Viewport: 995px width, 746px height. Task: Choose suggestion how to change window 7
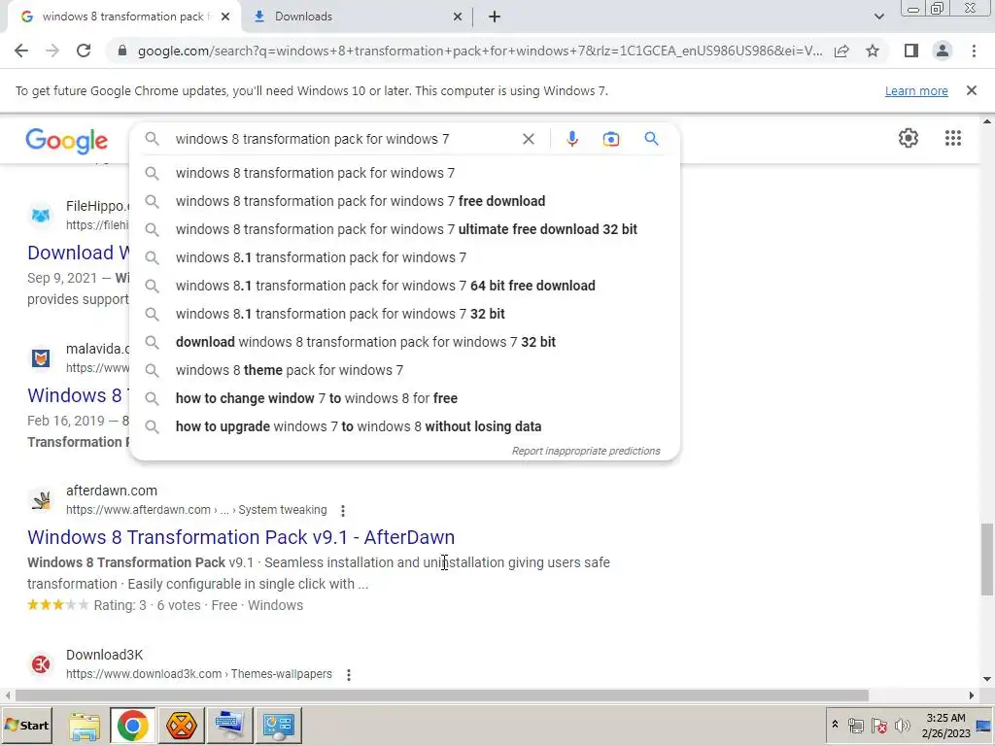405,398
